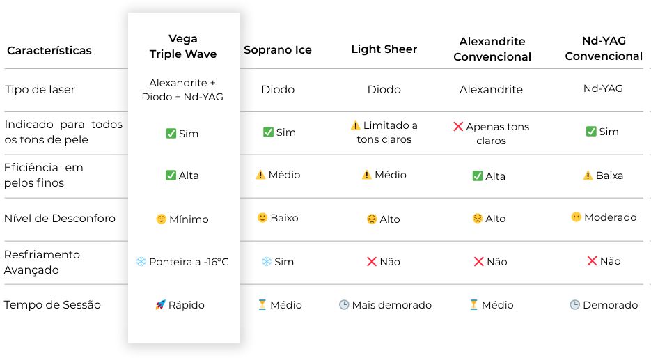Click the Vega Triple Wave heading

coord(183,46)
